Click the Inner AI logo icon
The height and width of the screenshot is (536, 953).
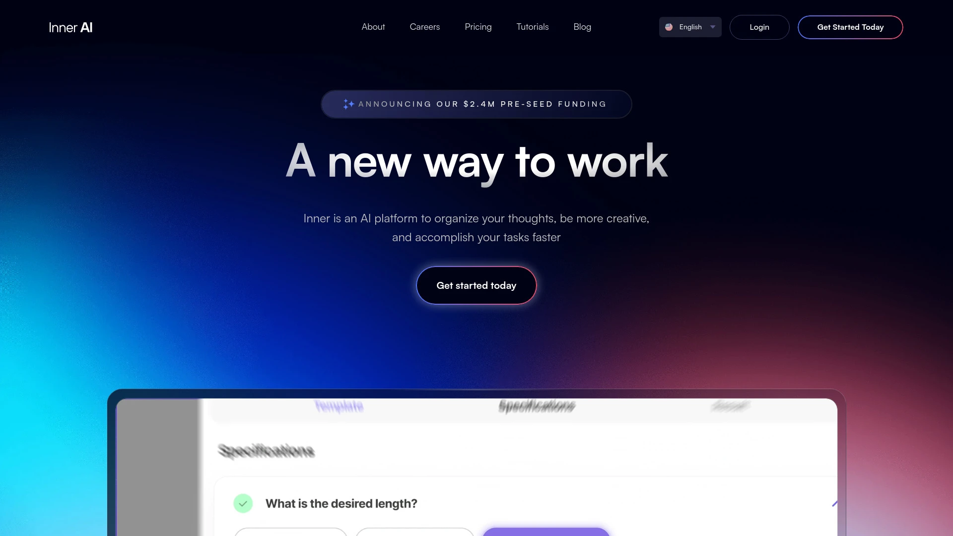tap(70, 27)
